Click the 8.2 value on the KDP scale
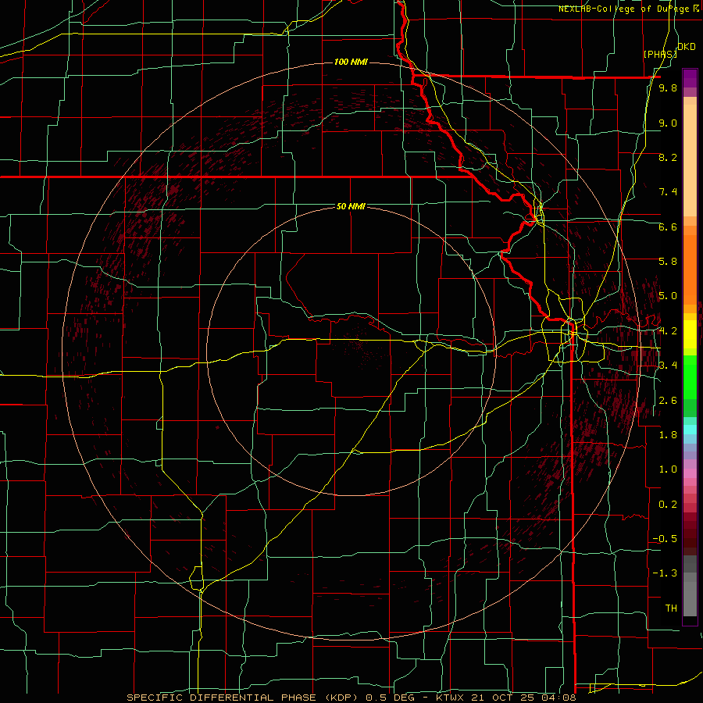The width and height of the screenshot is (703, 703). (x=668, y=157)
